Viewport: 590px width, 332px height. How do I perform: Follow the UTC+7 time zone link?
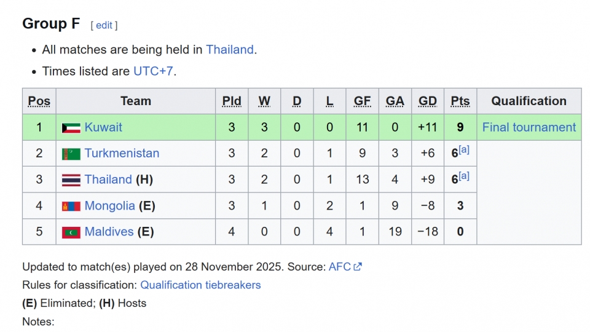tap(153, 71)
